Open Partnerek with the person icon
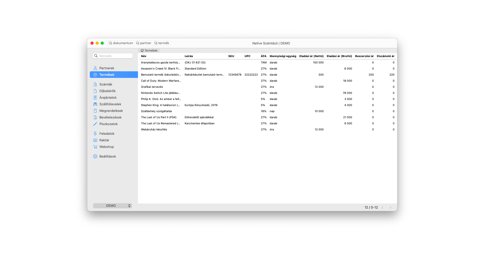This screenshot has width=487, height=274. pos(95,68)
